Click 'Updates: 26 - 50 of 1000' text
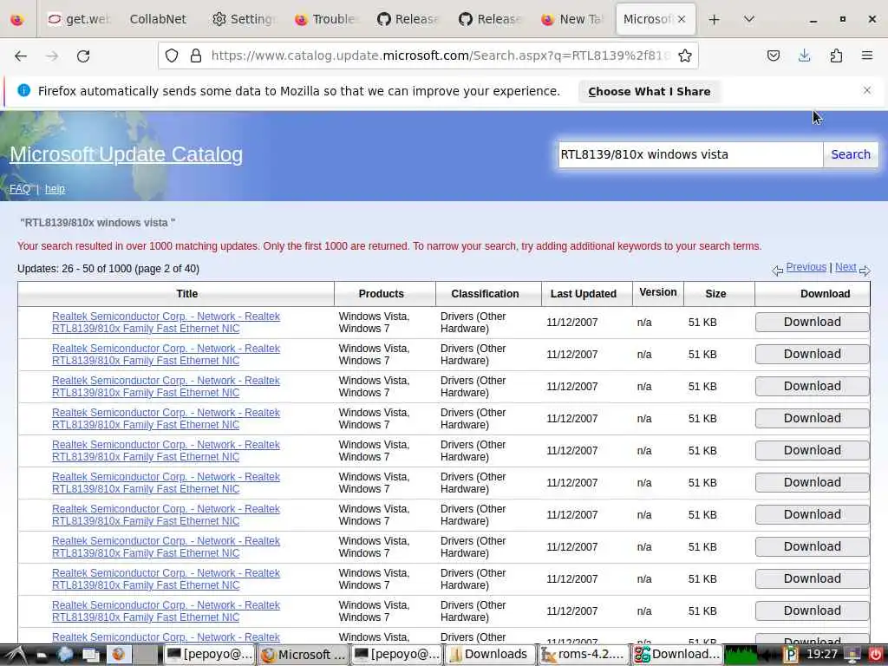The image size is (888, 666). [108, 269]
